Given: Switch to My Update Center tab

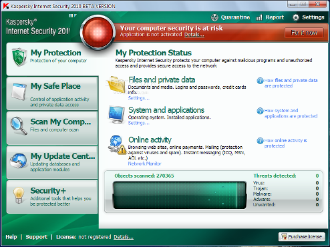Looking at the screenshot, I should pos(52,162).
